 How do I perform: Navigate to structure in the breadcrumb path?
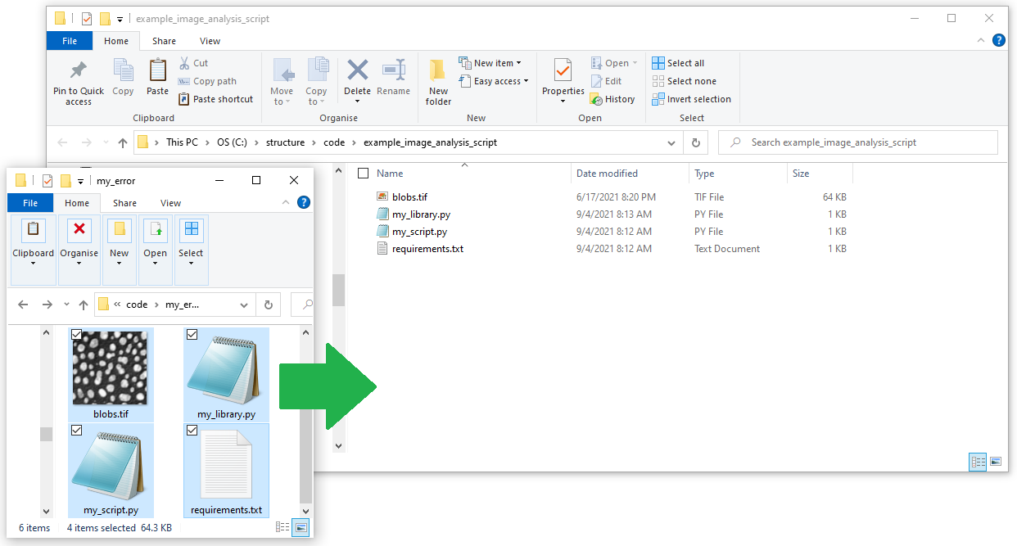[285, 142]
